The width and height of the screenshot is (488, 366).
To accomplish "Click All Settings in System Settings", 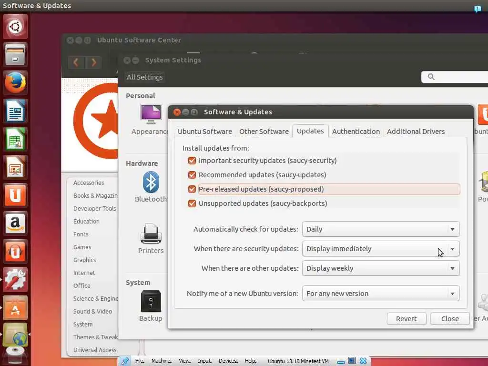I will (x=144, y=77).
